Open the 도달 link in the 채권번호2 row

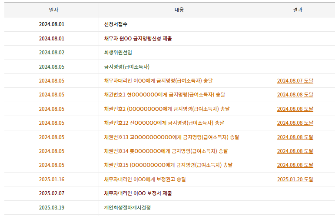295,109
